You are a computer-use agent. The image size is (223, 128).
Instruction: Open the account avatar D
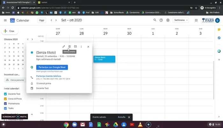[x=217, y=20]
